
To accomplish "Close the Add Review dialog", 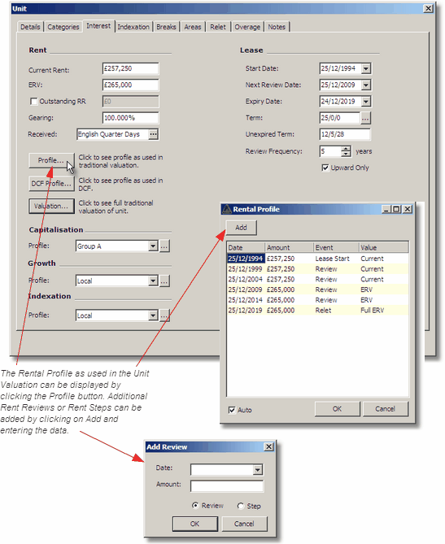I will tap(269, 447).
